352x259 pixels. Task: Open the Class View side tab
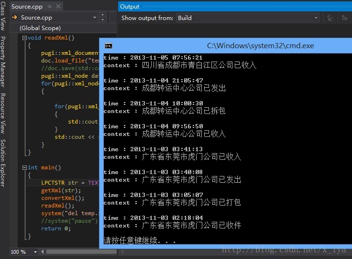(3, 16)
